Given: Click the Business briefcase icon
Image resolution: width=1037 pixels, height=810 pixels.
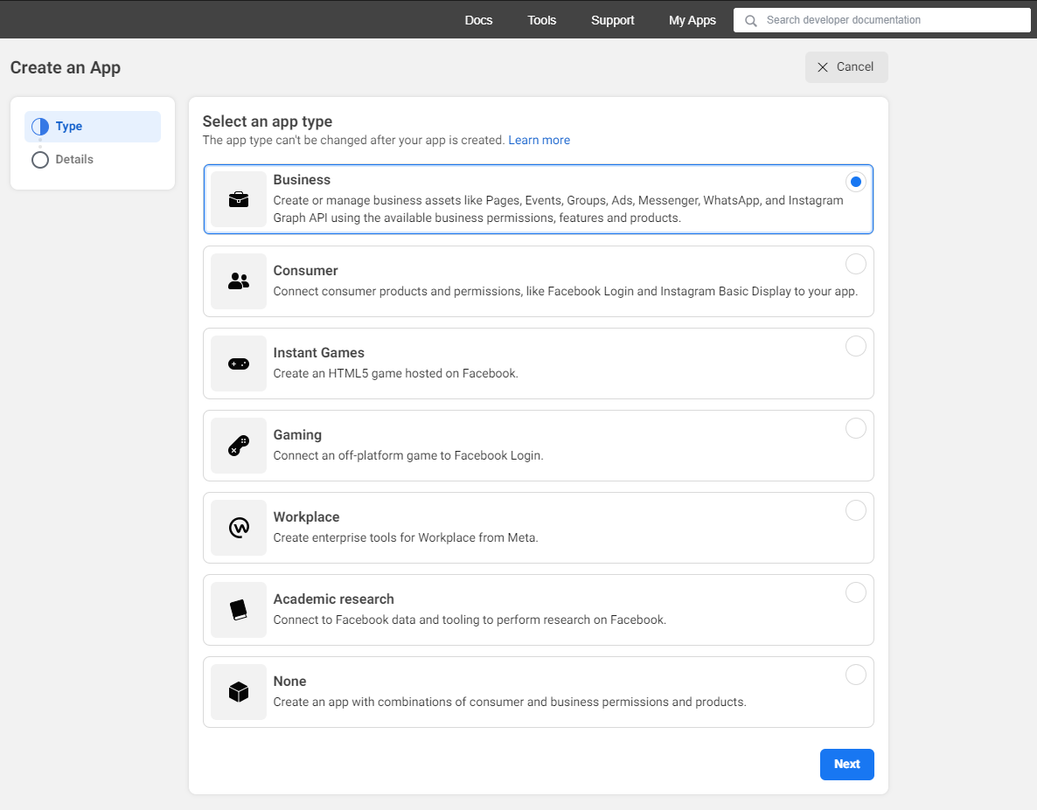Looking at the screenshot, I should [238, 199].
